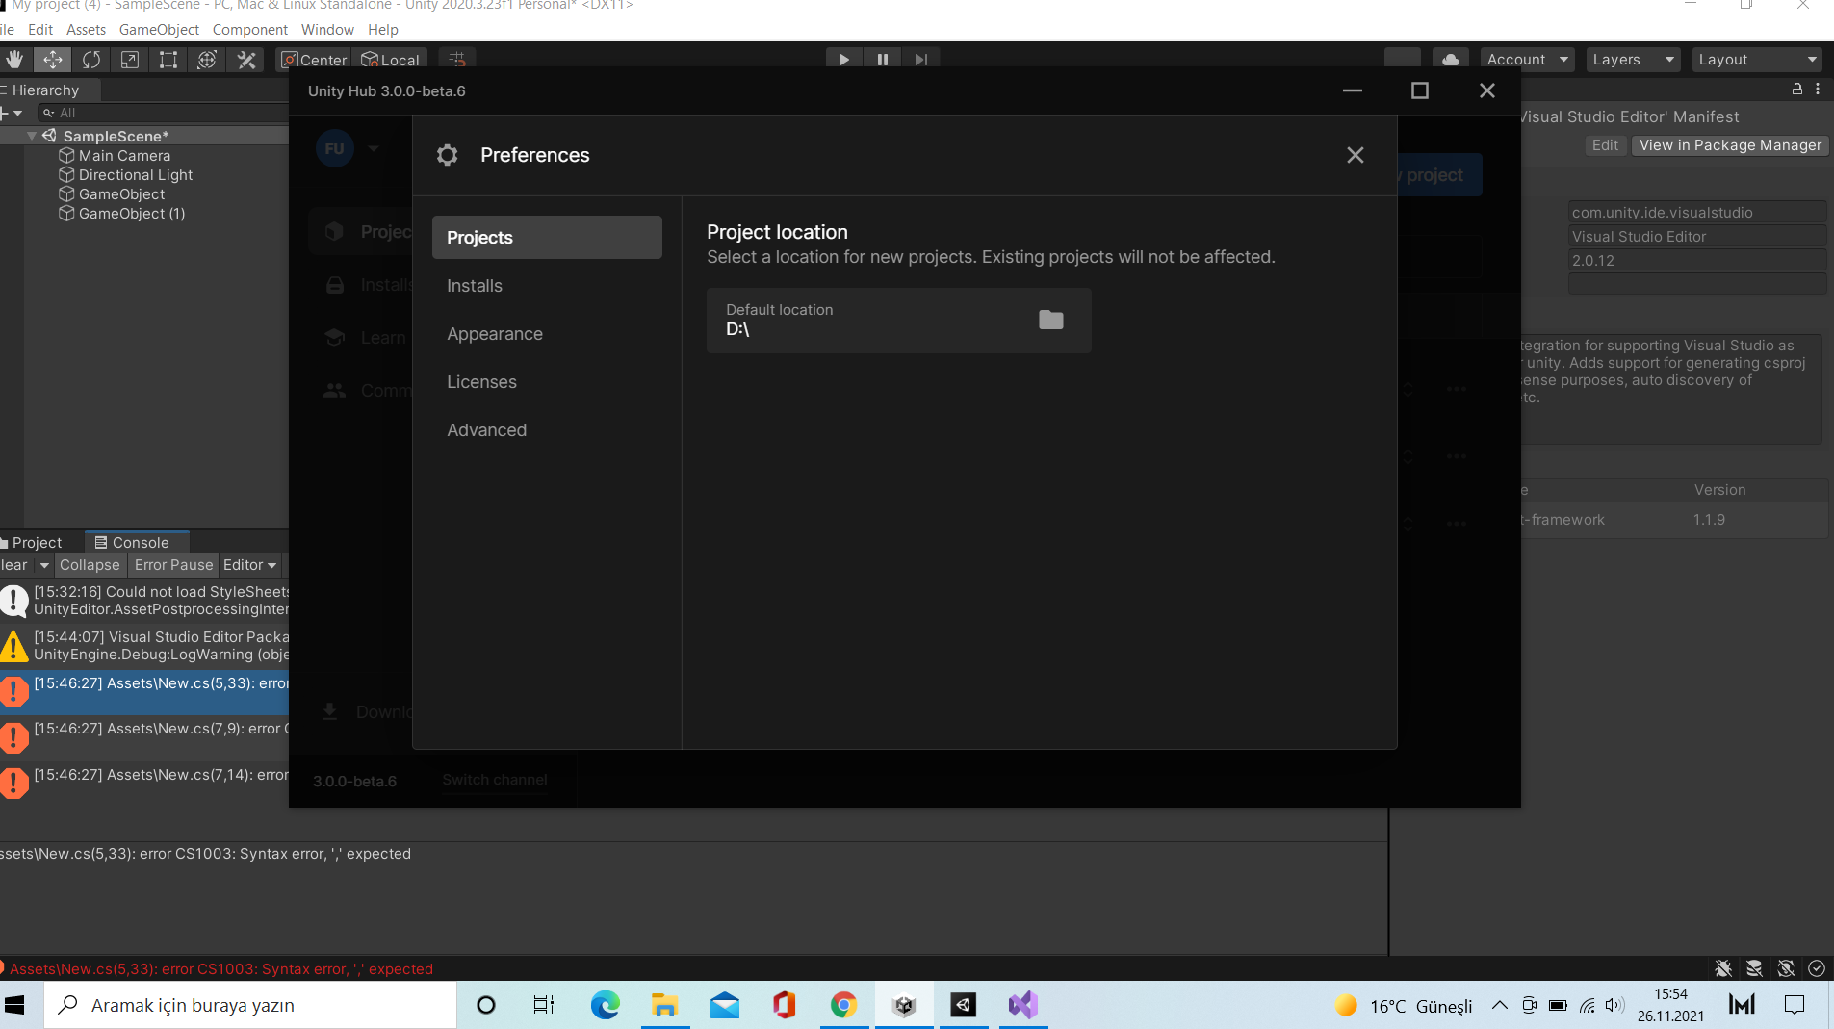Viewport: 1834px width, 1029px height.
Task: Open the GameObject menu
Action: tap(159, 30)
